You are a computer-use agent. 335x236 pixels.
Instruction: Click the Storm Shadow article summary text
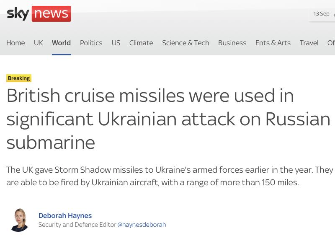point(167,176)
